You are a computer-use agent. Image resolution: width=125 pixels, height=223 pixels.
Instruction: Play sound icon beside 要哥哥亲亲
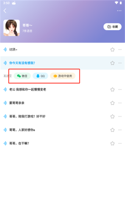pyautogui.click(x=5, y=103)
